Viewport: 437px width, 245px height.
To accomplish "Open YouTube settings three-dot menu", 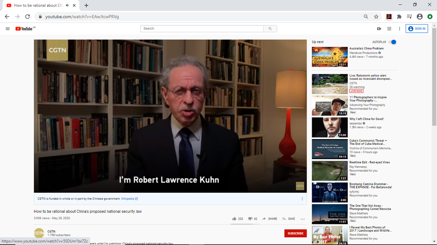I will [399, 29].
